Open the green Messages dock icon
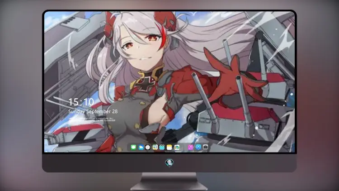The width and height of the screenshot is (339, 191). tap(133, 148)
